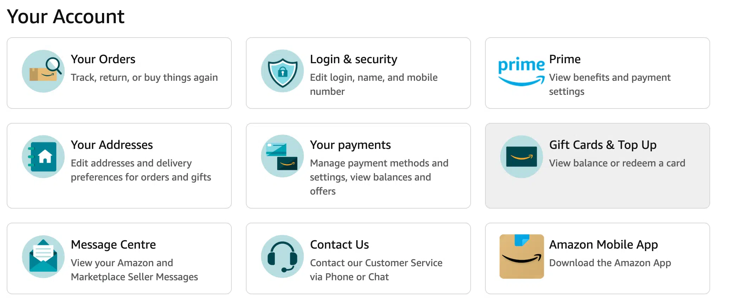Open the Amazon Mobile App heading
Viewport: 733px width, 302px height.
(604, 245)
